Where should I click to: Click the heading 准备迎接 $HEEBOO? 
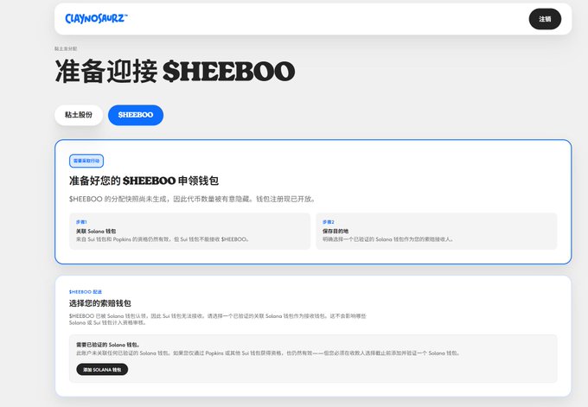click(175, 71)
